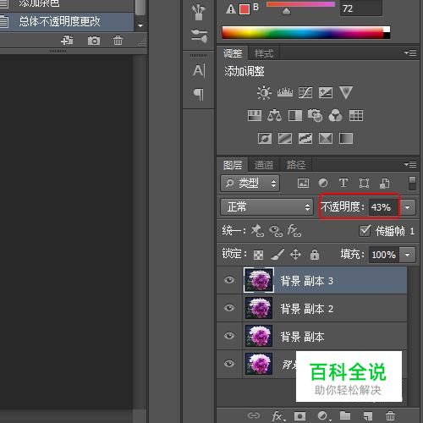This screenshot has width=423, height=423.
Task: Add a Hue/Saturation adjustment
Action: (255, 116)
